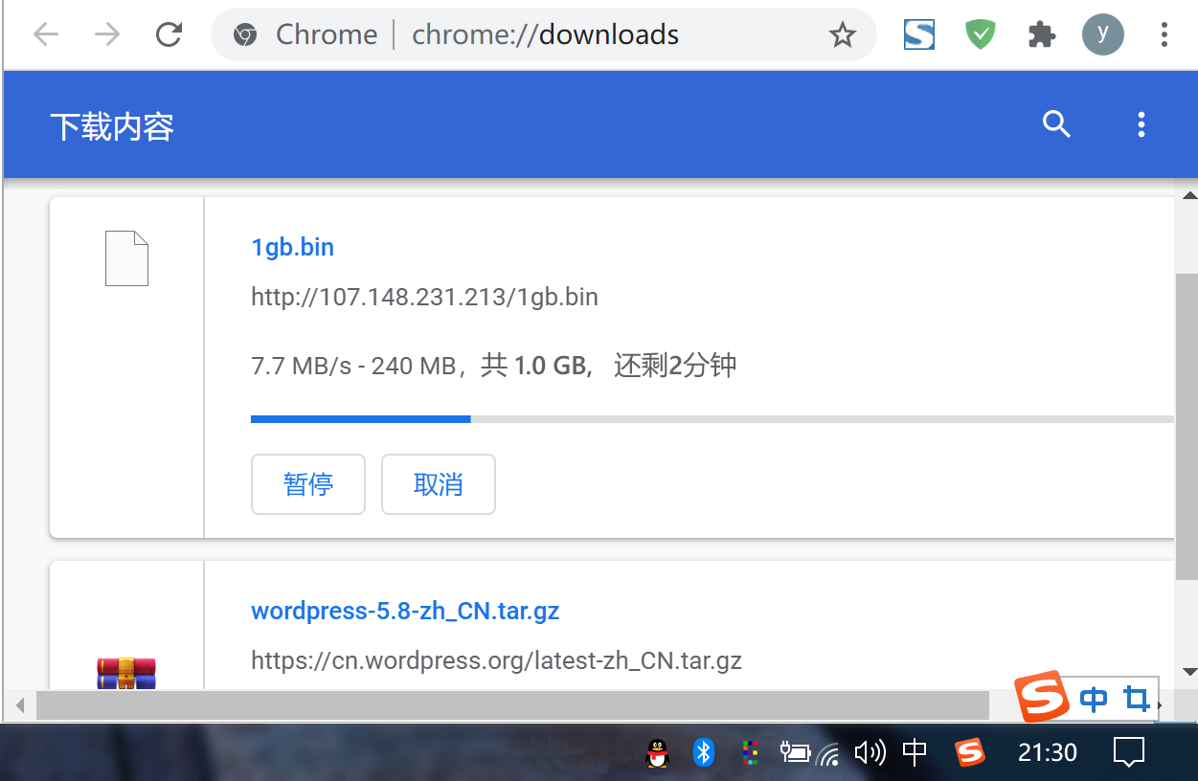Image resolution: width=1198 pixels, height=781 pixels.
Task: Cancel the 1gb.bin download
Action: coord(439,484)
